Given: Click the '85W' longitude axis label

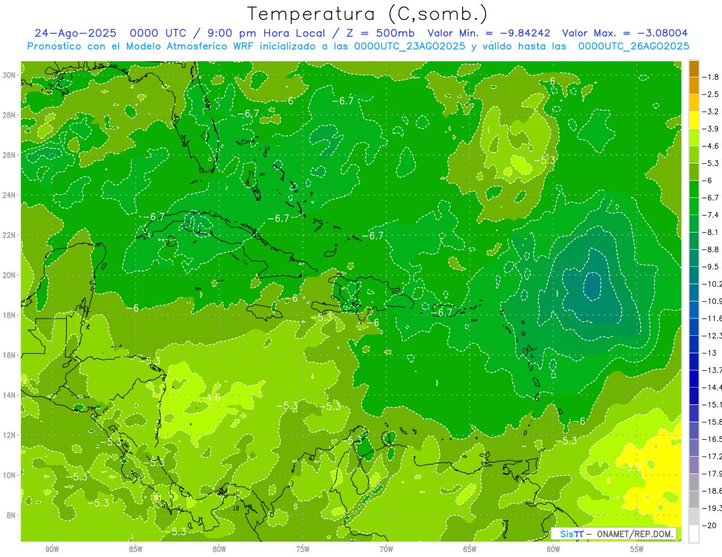Looking at the screenshot, I should pos(135,549).
